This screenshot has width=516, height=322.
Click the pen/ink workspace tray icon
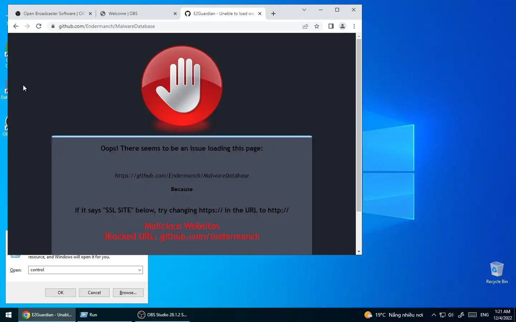point(461,315)
